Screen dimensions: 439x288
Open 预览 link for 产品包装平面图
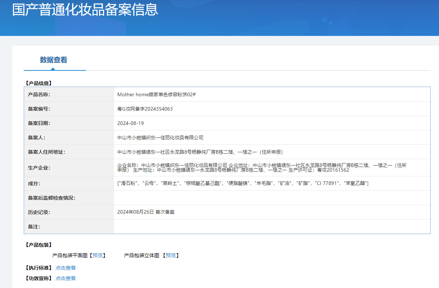(98, 255)
